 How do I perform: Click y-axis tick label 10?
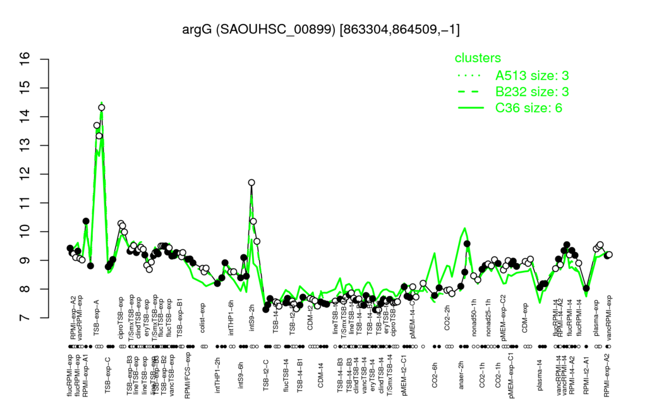point(25,232)
